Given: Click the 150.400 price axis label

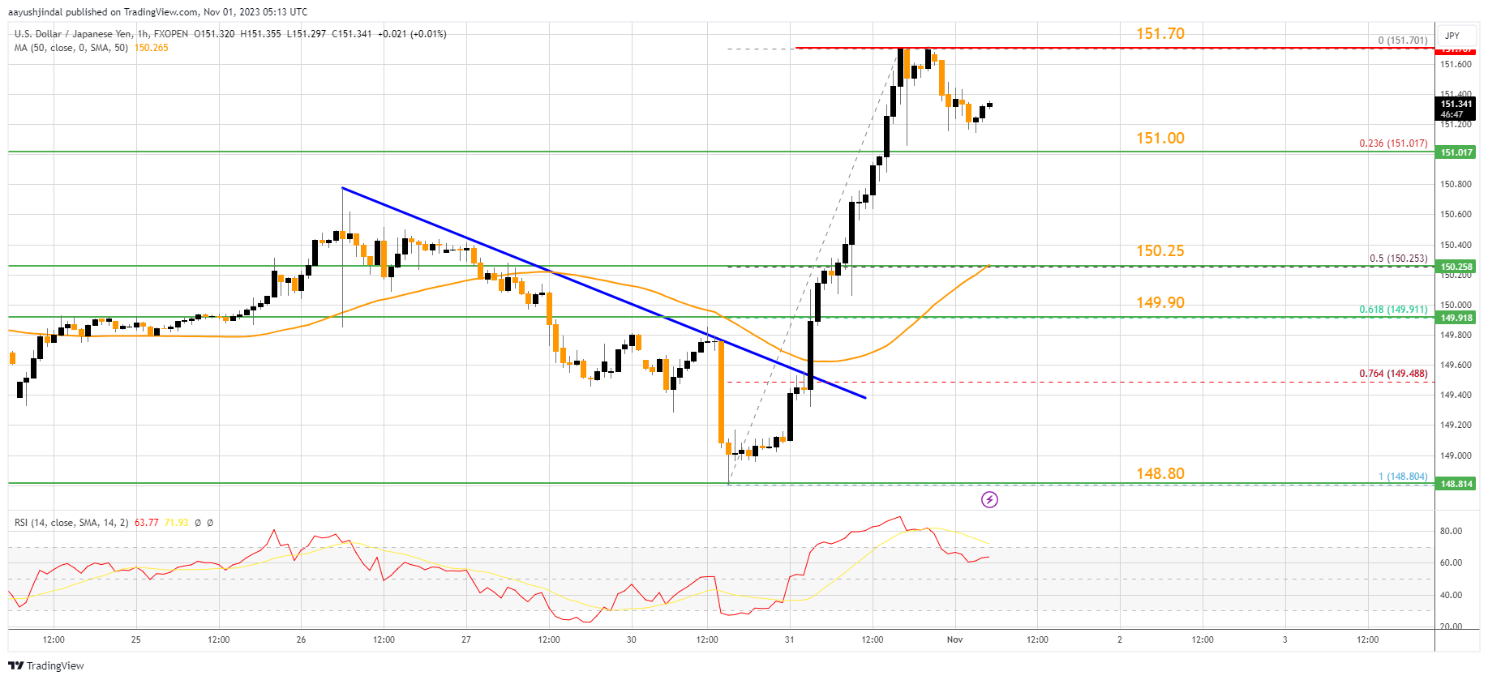Looking at the screenshot, I should click(x=1456, y=245).
